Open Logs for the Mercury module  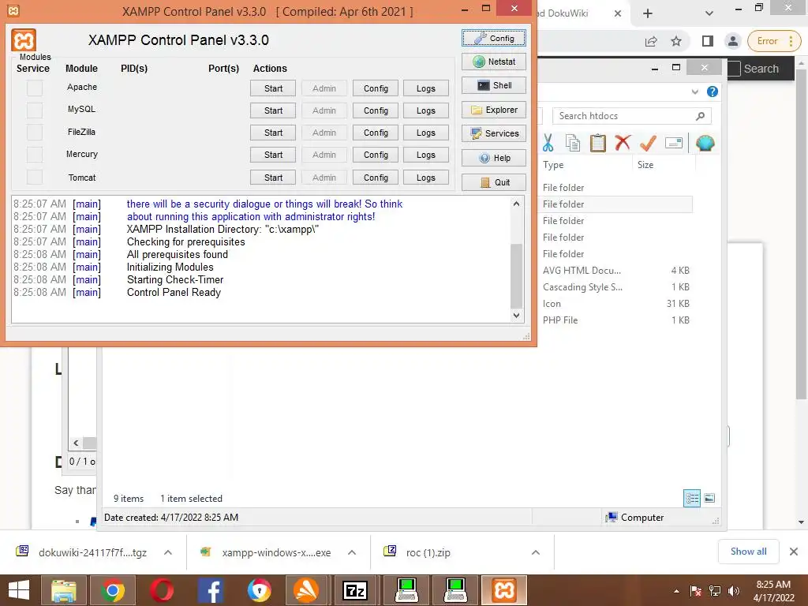point(425,155)
